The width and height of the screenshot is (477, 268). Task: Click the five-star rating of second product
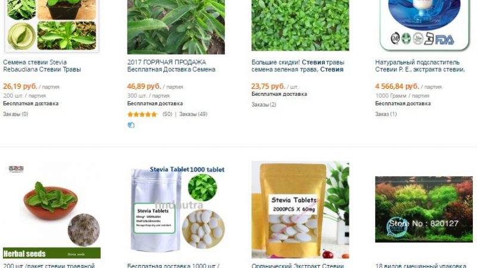coord(143,114)
